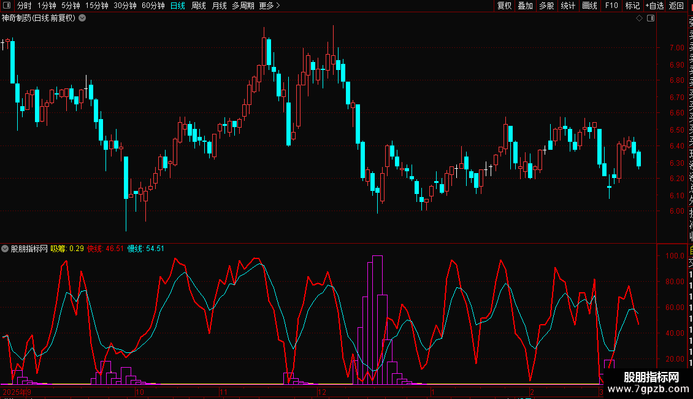This screenshot has width=693, height=399.
Task: Open F10 company information
Action: [x=611, y=6]
